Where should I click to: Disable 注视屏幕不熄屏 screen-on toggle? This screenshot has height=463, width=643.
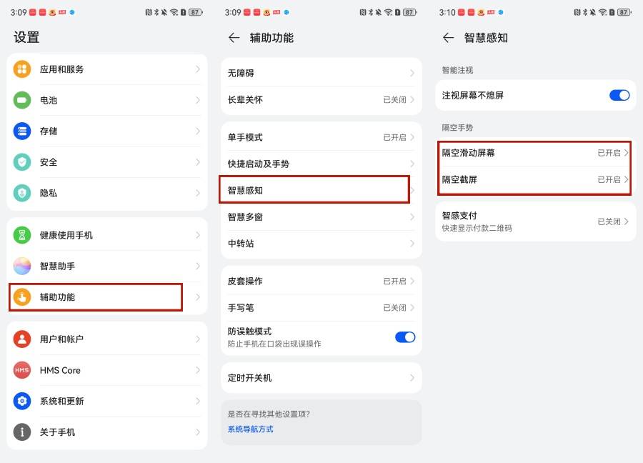(x=619, y=94)
